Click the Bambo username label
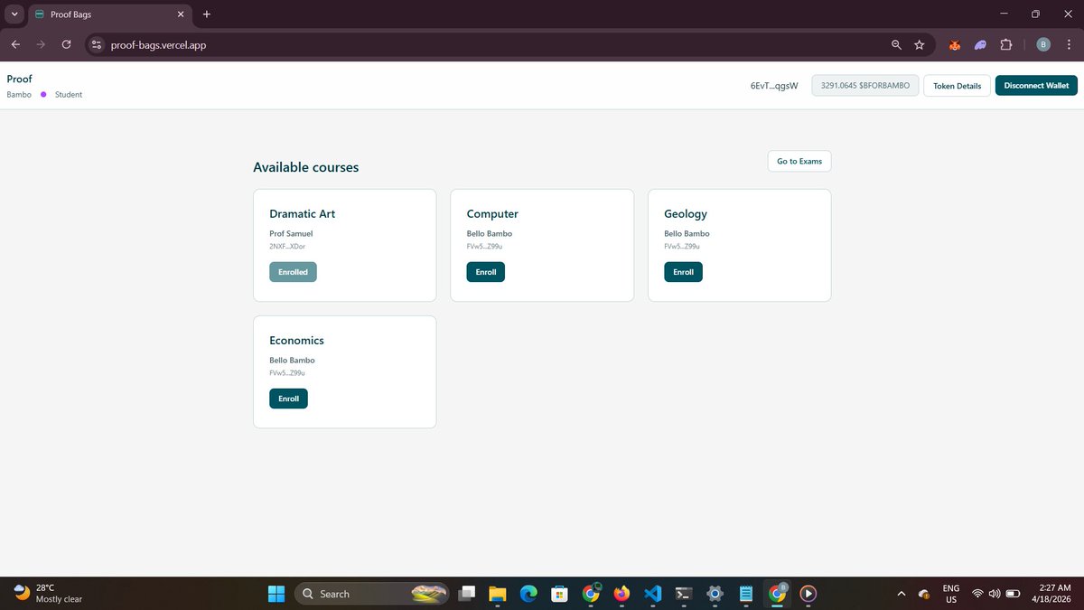The width and height of the screenshot is (1084, 610). [x=19, y=94]
